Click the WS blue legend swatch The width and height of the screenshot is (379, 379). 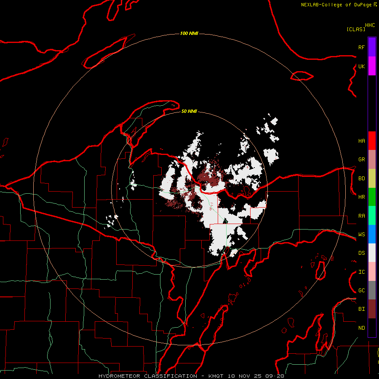pos(372,234)
